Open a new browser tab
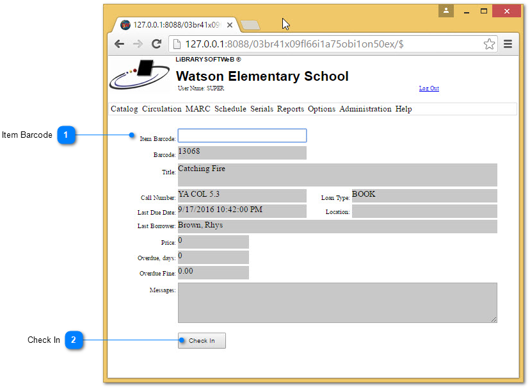Screen dimensions: 530x389 click(250, 25)
